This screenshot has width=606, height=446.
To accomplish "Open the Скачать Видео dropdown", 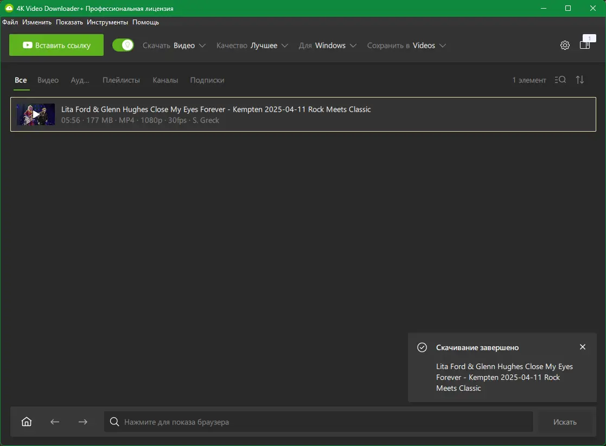I will tap(174, 46).
